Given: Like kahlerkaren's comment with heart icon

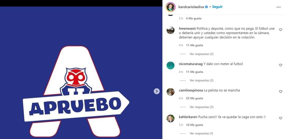Looking at the screenshot, I should pyautogui.click(x=280, y=118).
